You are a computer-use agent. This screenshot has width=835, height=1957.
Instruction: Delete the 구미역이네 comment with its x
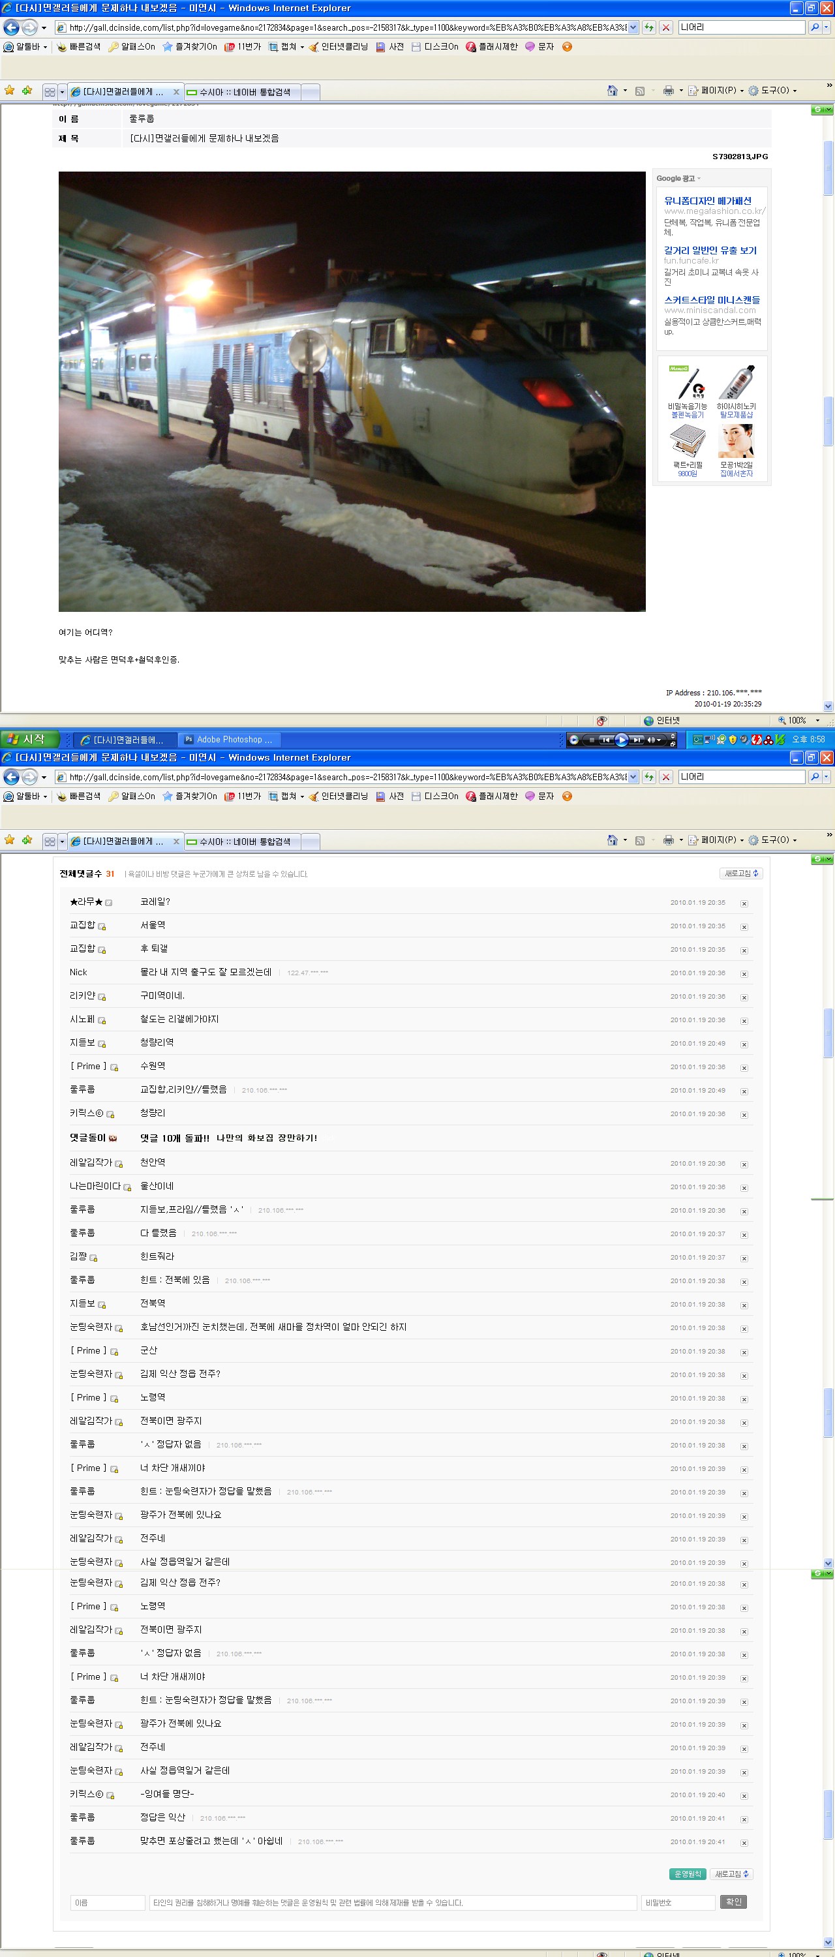(x=744, y=997)
